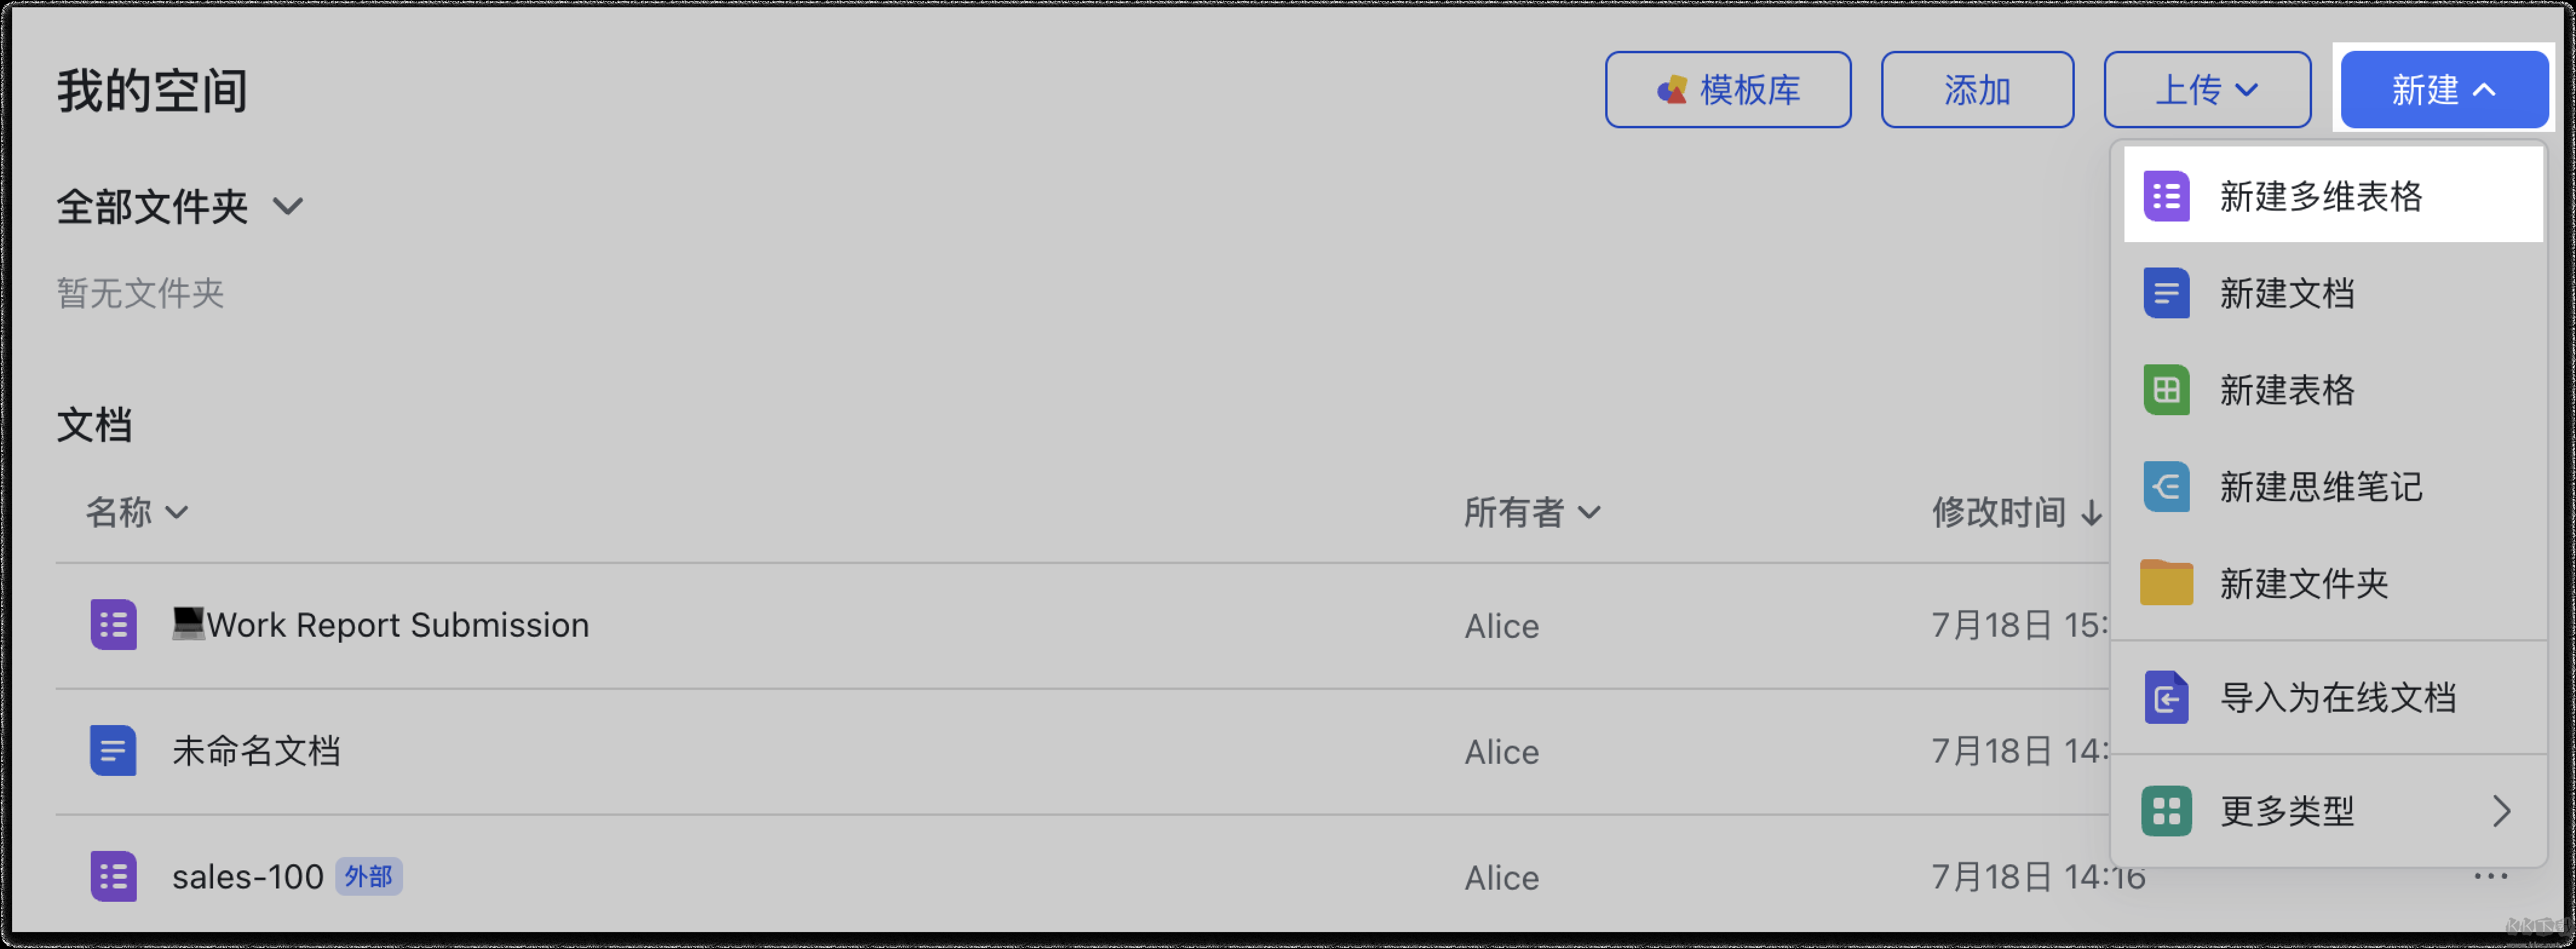Click the sales-100 base file icon
This screenshot has height=949, width=2576.
113,877
